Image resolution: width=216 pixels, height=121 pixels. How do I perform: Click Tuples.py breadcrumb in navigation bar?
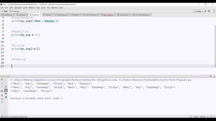click(x=14, y=11)
